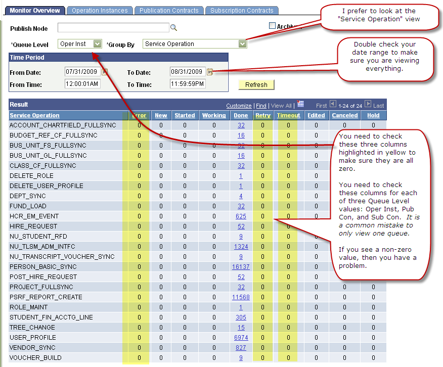Open Done count 32 for PROJECT_FULLSYNC
The height and width of the screenshot is (367, 443).
[241, 287]
